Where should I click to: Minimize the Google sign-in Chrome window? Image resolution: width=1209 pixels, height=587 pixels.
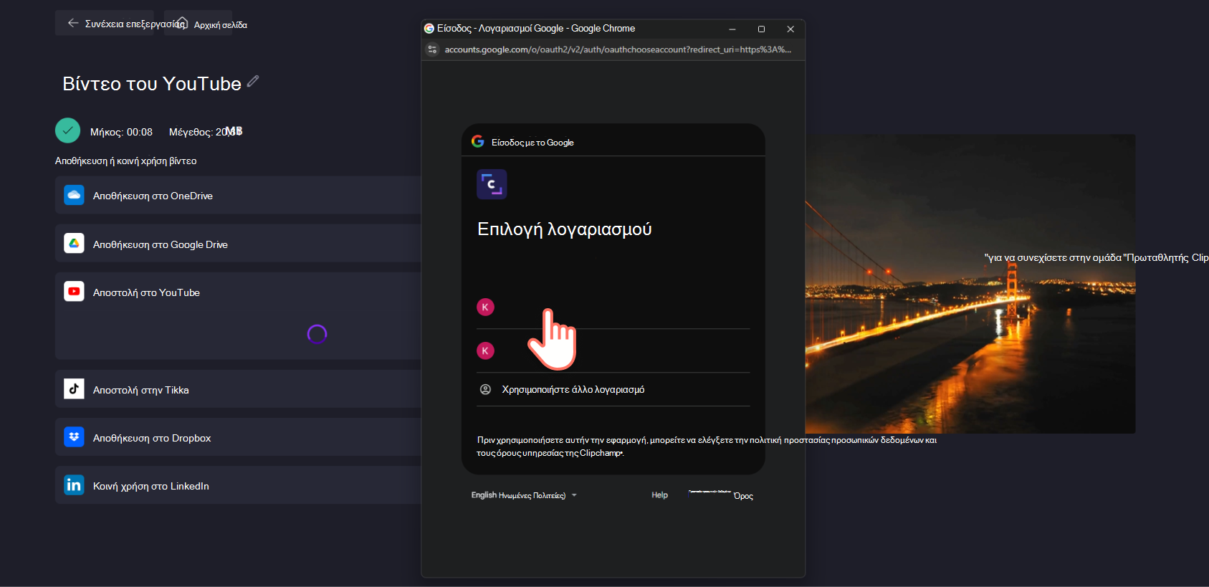tap(732, 29)
